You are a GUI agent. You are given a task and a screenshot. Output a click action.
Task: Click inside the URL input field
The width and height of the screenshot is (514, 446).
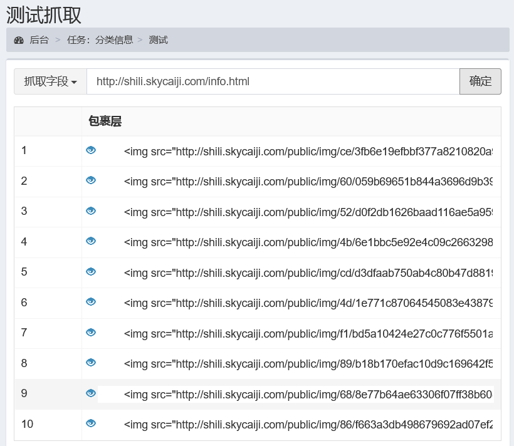273,81
